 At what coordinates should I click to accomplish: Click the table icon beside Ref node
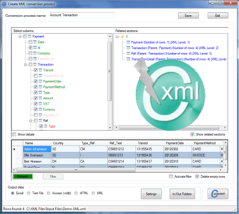40,121
